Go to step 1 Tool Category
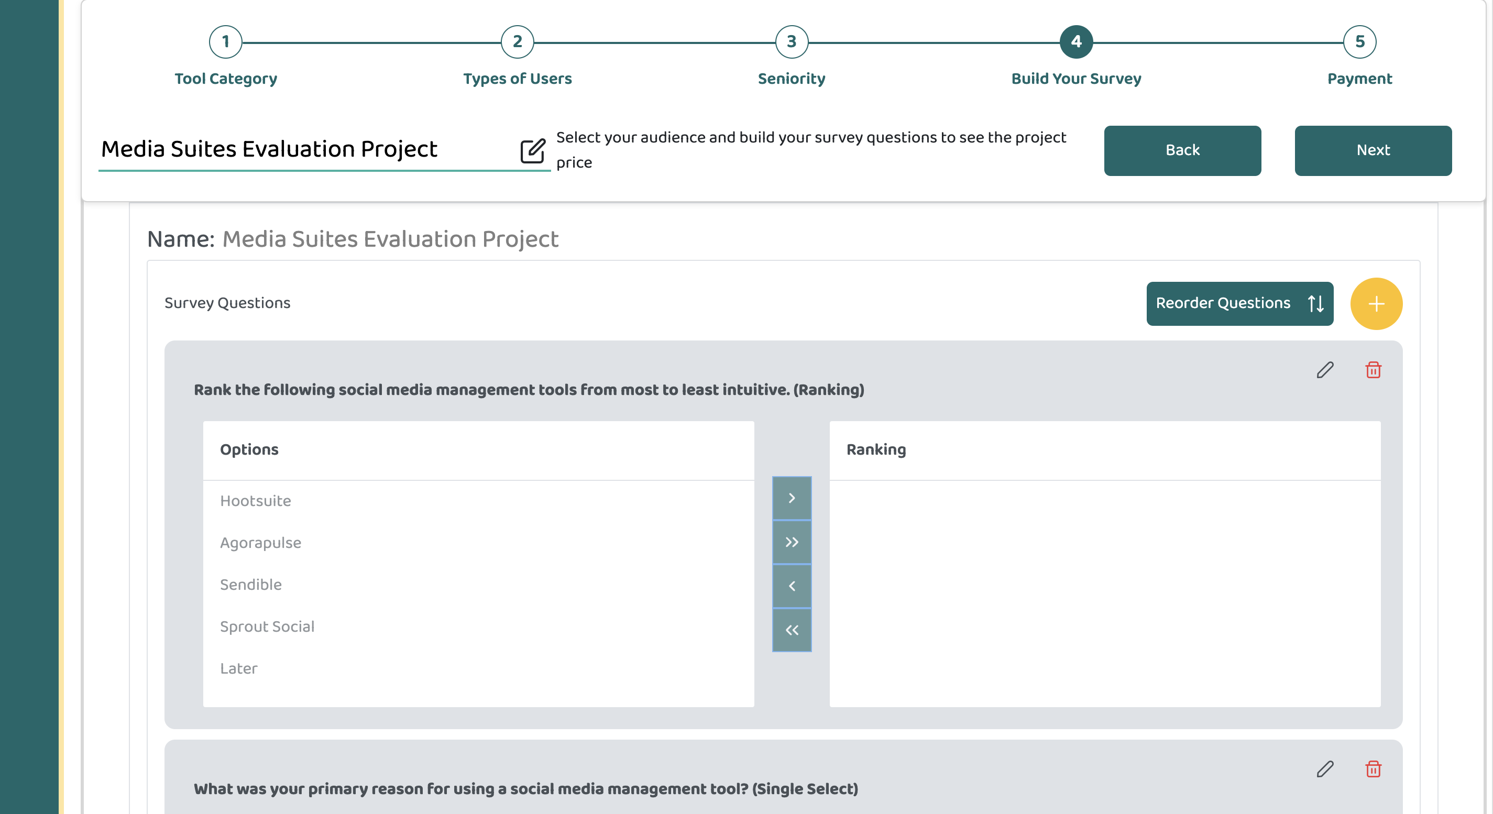Screen dimensions: 1493x814 coord(225,42)
